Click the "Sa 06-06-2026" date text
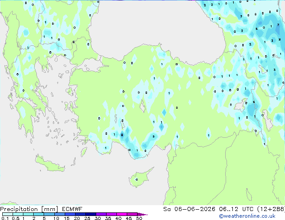 [189, 209]
